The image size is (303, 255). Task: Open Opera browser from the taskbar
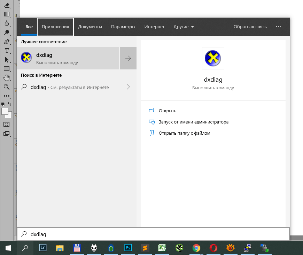coord(213,248)
